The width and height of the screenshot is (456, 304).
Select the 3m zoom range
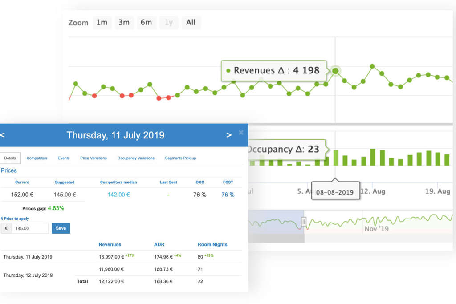[124, 22]
